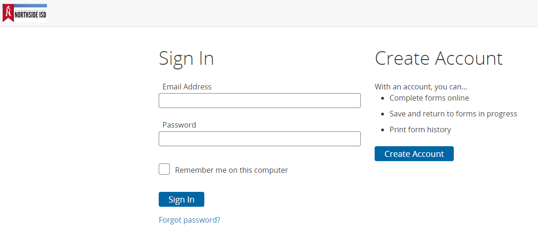Click the bullet beside 'Complete forms online'
This screenshot has width=538, height=244.
[x=383, y=98]
